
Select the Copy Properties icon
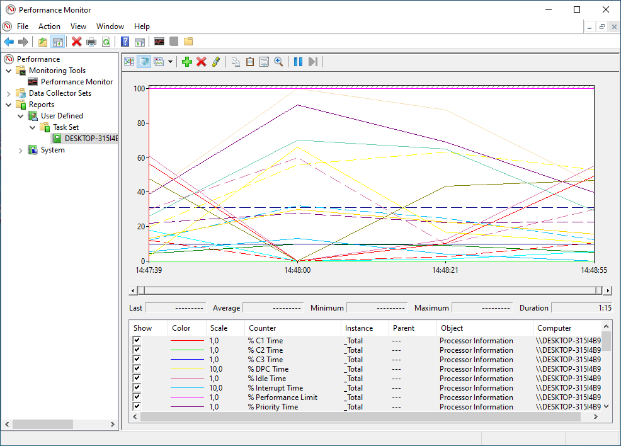point(235,61)
